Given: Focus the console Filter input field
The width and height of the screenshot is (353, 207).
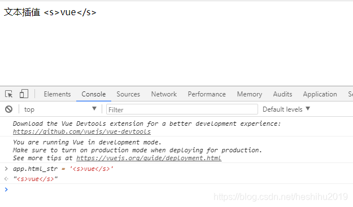Looking at the screenshot, I should pos(182,109).
